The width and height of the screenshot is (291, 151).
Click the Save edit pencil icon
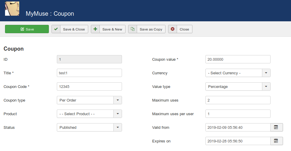(x=22, y=29)
